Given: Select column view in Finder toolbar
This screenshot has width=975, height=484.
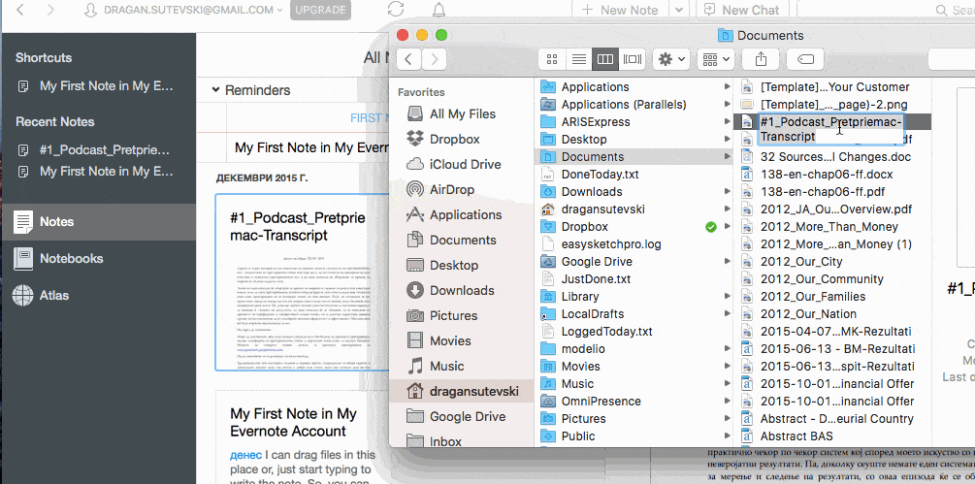Looking at the screenshot, I should coord(605,59).
